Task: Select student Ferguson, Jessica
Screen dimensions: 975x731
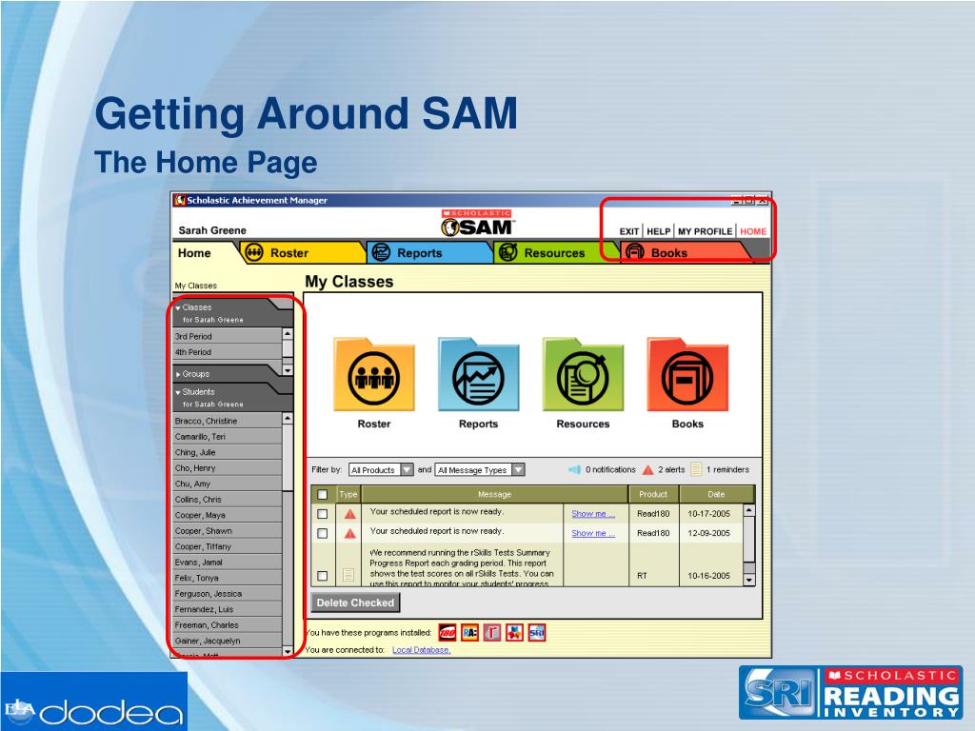Action: [x=228, y=594]
